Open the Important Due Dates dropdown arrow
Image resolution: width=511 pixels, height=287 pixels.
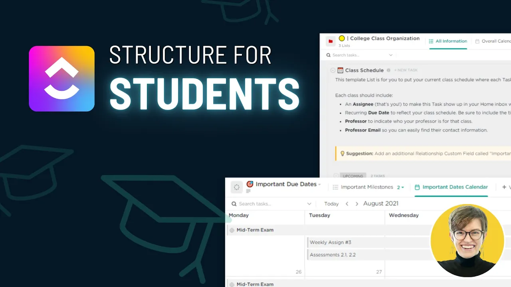click(320, 185)
